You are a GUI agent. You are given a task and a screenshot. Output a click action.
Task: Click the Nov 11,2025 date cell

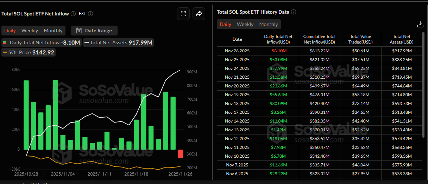(x=237, y=147)
